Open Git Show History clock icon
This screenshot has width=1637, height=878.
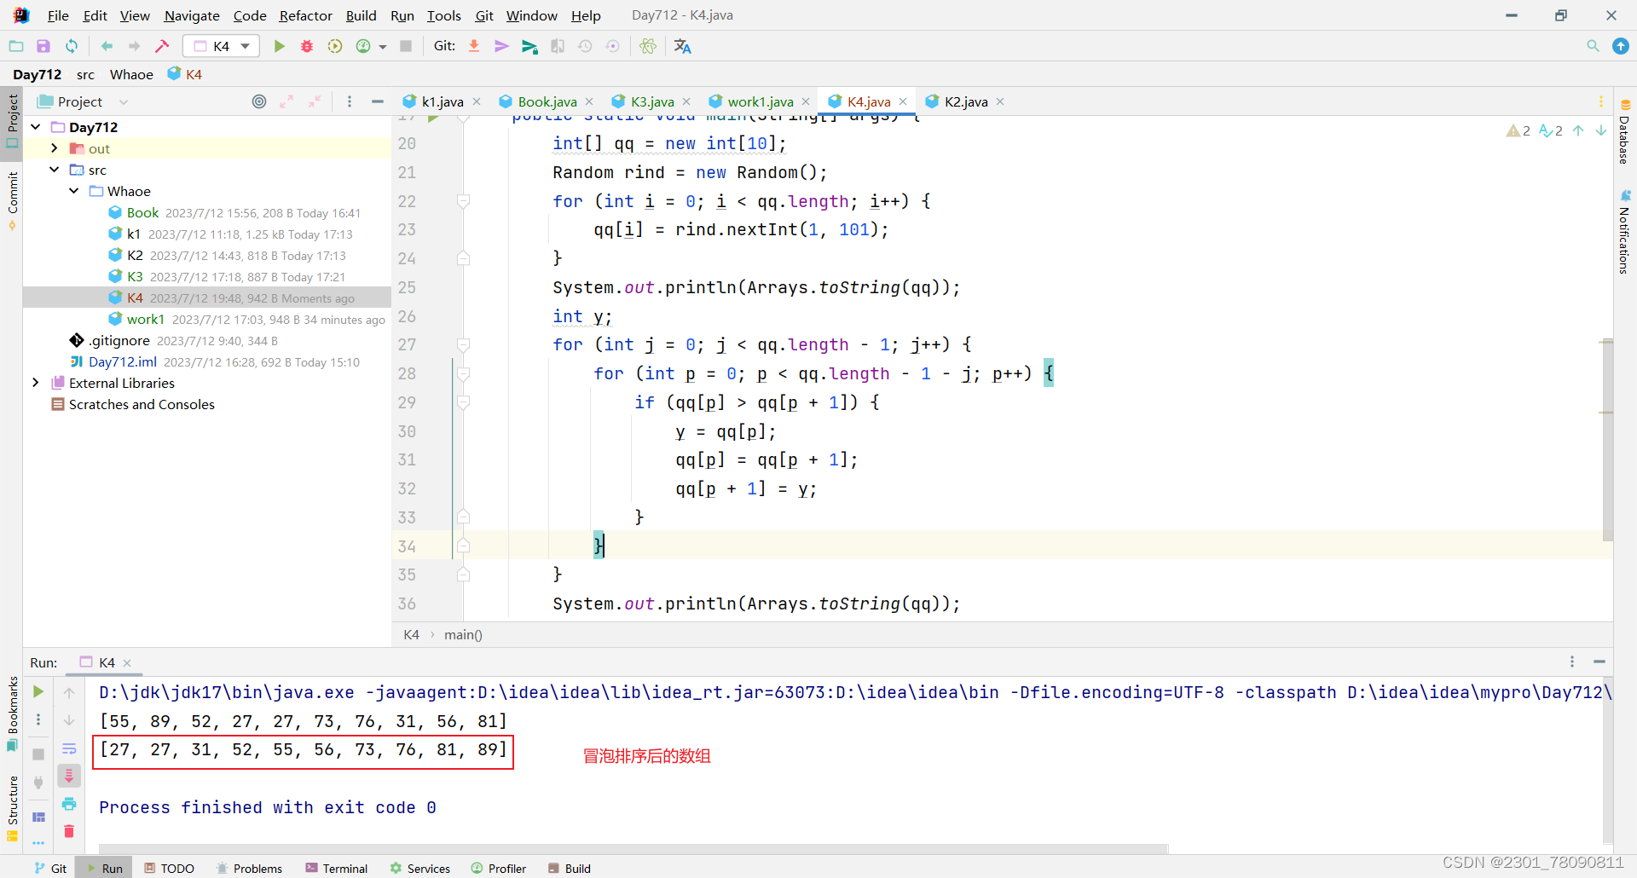[585, 46]
